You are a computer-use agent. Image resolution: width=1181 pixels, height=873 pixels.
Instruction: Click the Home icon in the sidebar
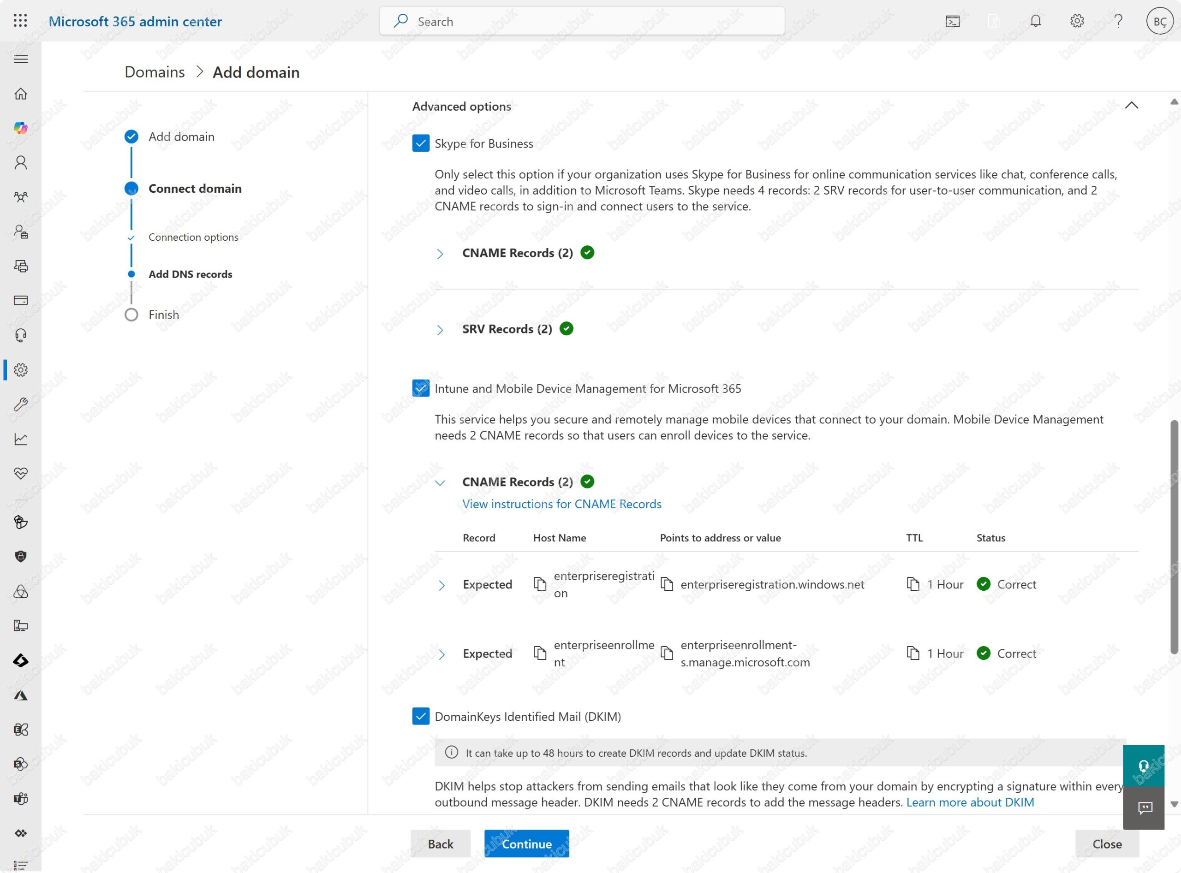tap(21, 94)
